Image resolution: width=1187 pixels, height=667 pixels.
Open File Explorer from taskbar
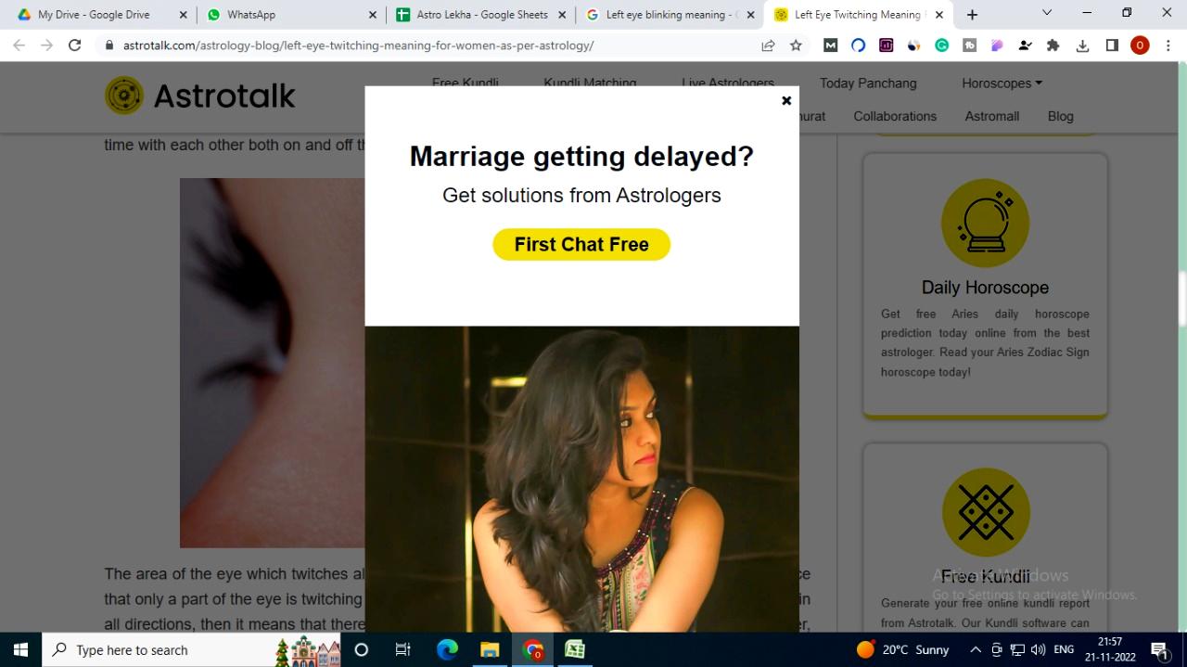pyautogui.click(x=490, y=649)
